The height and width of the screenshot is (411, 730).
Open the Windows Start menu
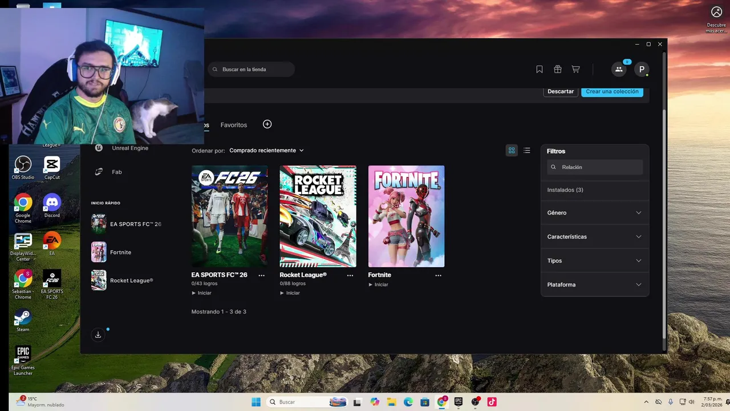coord(255,402)
